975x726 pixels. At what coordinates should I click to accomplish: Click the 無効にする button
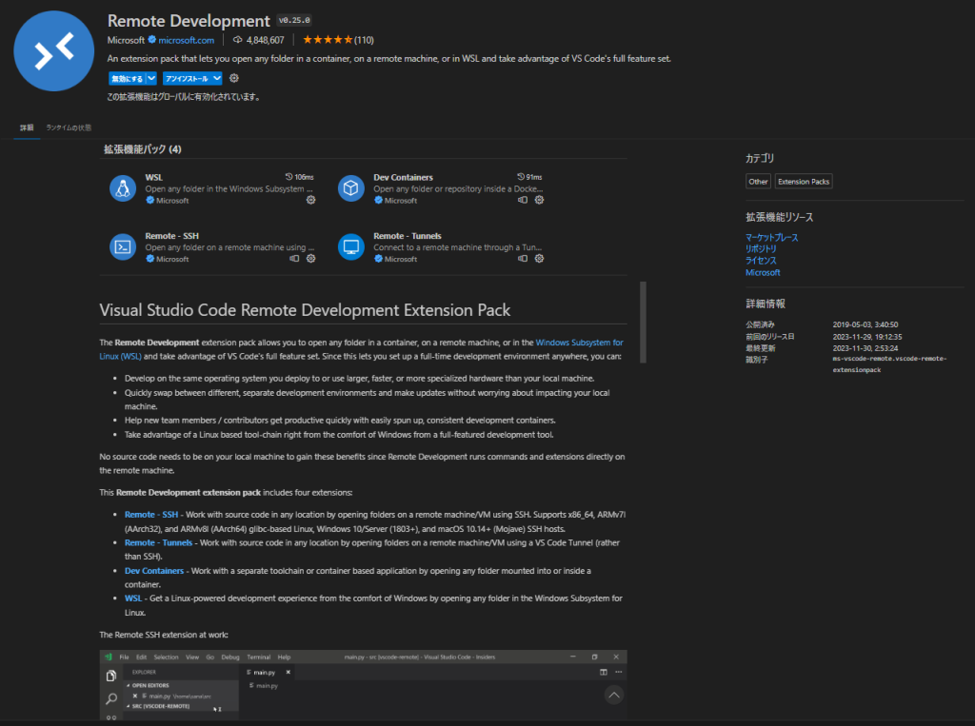pyautogui.click(x=128, y=78)
